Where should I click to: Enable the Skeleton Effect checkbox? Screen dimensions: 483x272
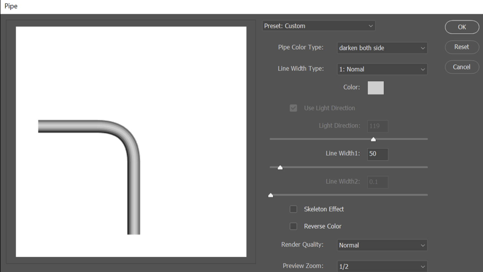(293, 209)
